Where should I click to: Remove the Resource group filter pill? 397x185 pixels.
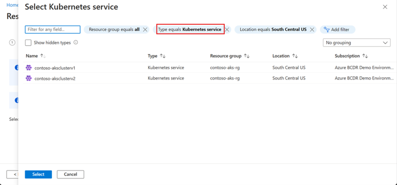point(145,29)
